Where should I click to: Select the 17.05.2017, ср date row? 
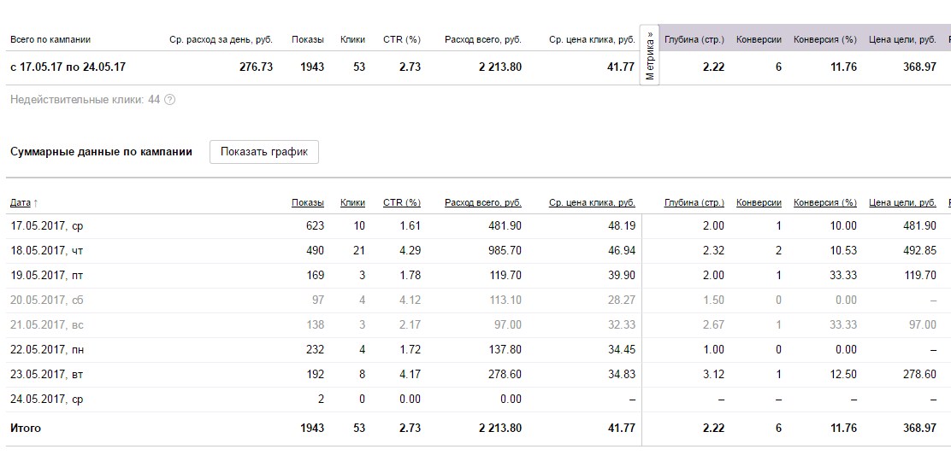click(x=46, y=225)
